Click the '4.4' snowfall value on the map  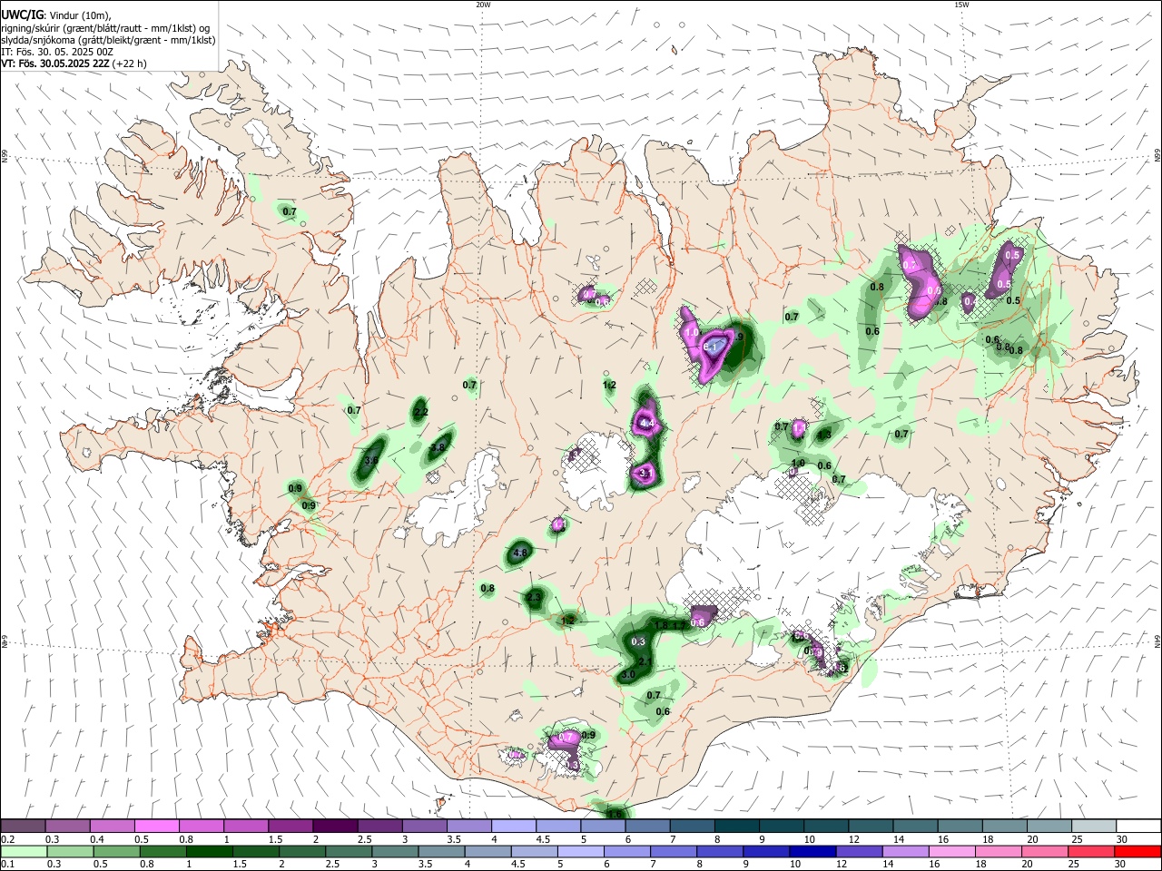(647, 424)
